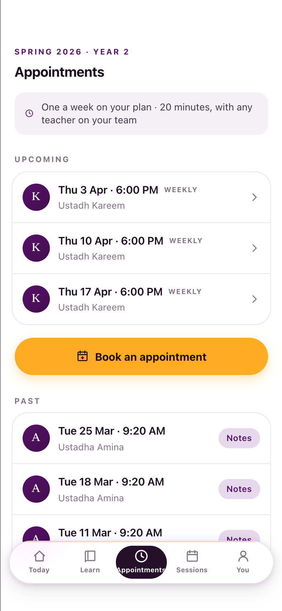This screenshot has height=611, width=282.
Task: Click Ustadha Amina avatar for 25 Mar
Action: [36, 438]
